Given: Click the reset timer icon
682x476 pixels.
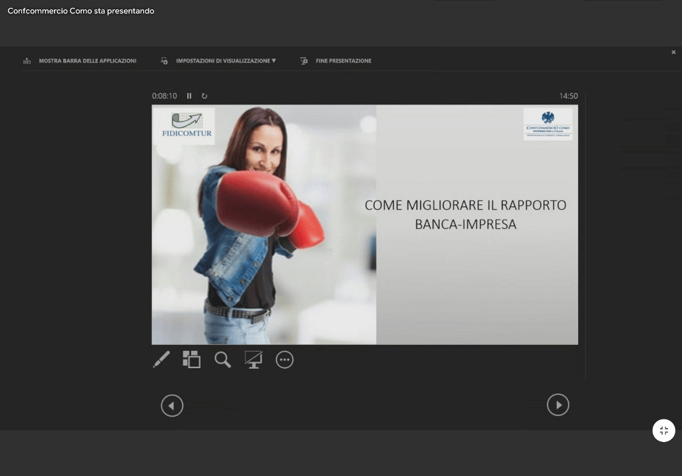Looking at the screenshot, I should pyautogui.click(x=204, y=96).
